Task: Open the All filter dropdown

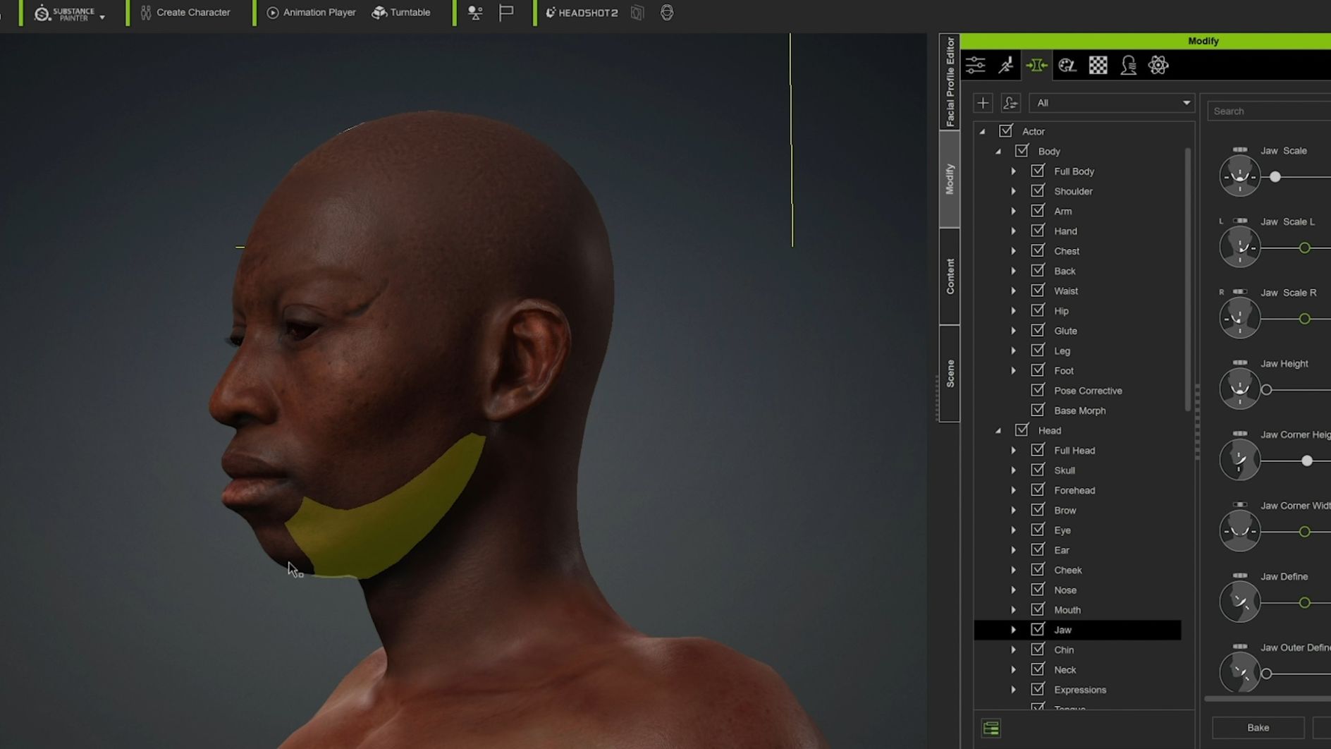Action: pyautogui.click(x=1112, y=102)
